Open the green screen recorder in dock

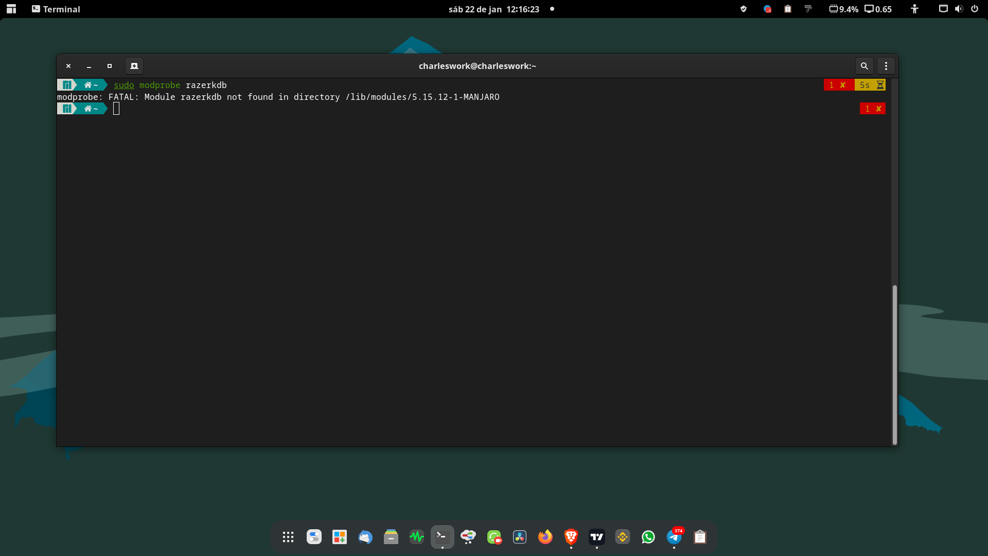point(494,537)
